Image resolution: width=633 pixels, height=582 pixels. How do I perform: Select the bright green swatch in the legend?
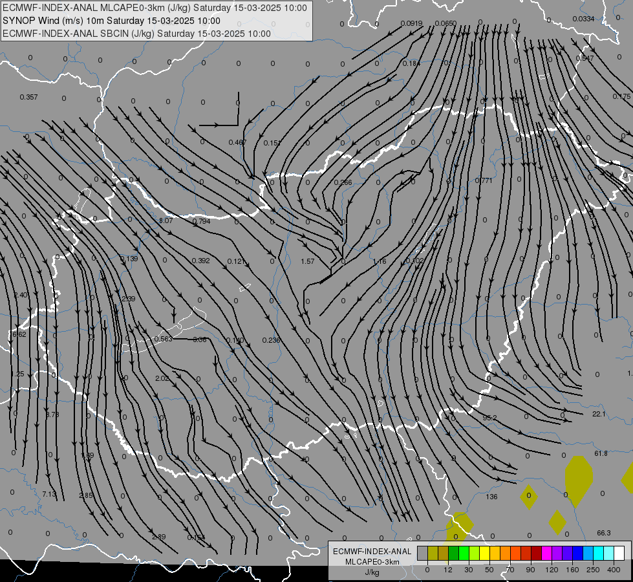coord(464,553)
